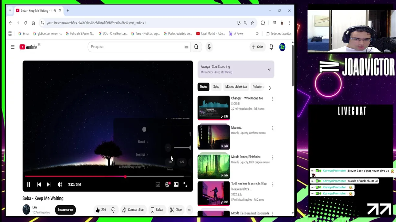396x222 pixels.
Task: Open the media control playlist icon
Action: [x=274, y=23]
